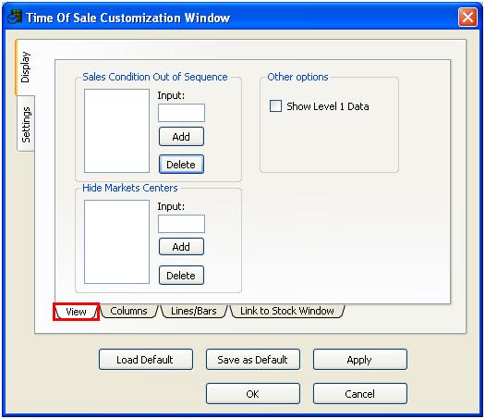
Task: Add a Sales Condition Out of Sequence entry
Action: click(x=182, y=137)
